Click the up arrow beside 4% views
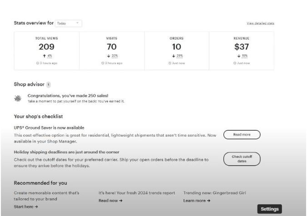 (43, 55)
